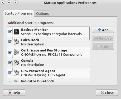
Task: Select the Compiz list row
Action: click(x=49, y=63)
